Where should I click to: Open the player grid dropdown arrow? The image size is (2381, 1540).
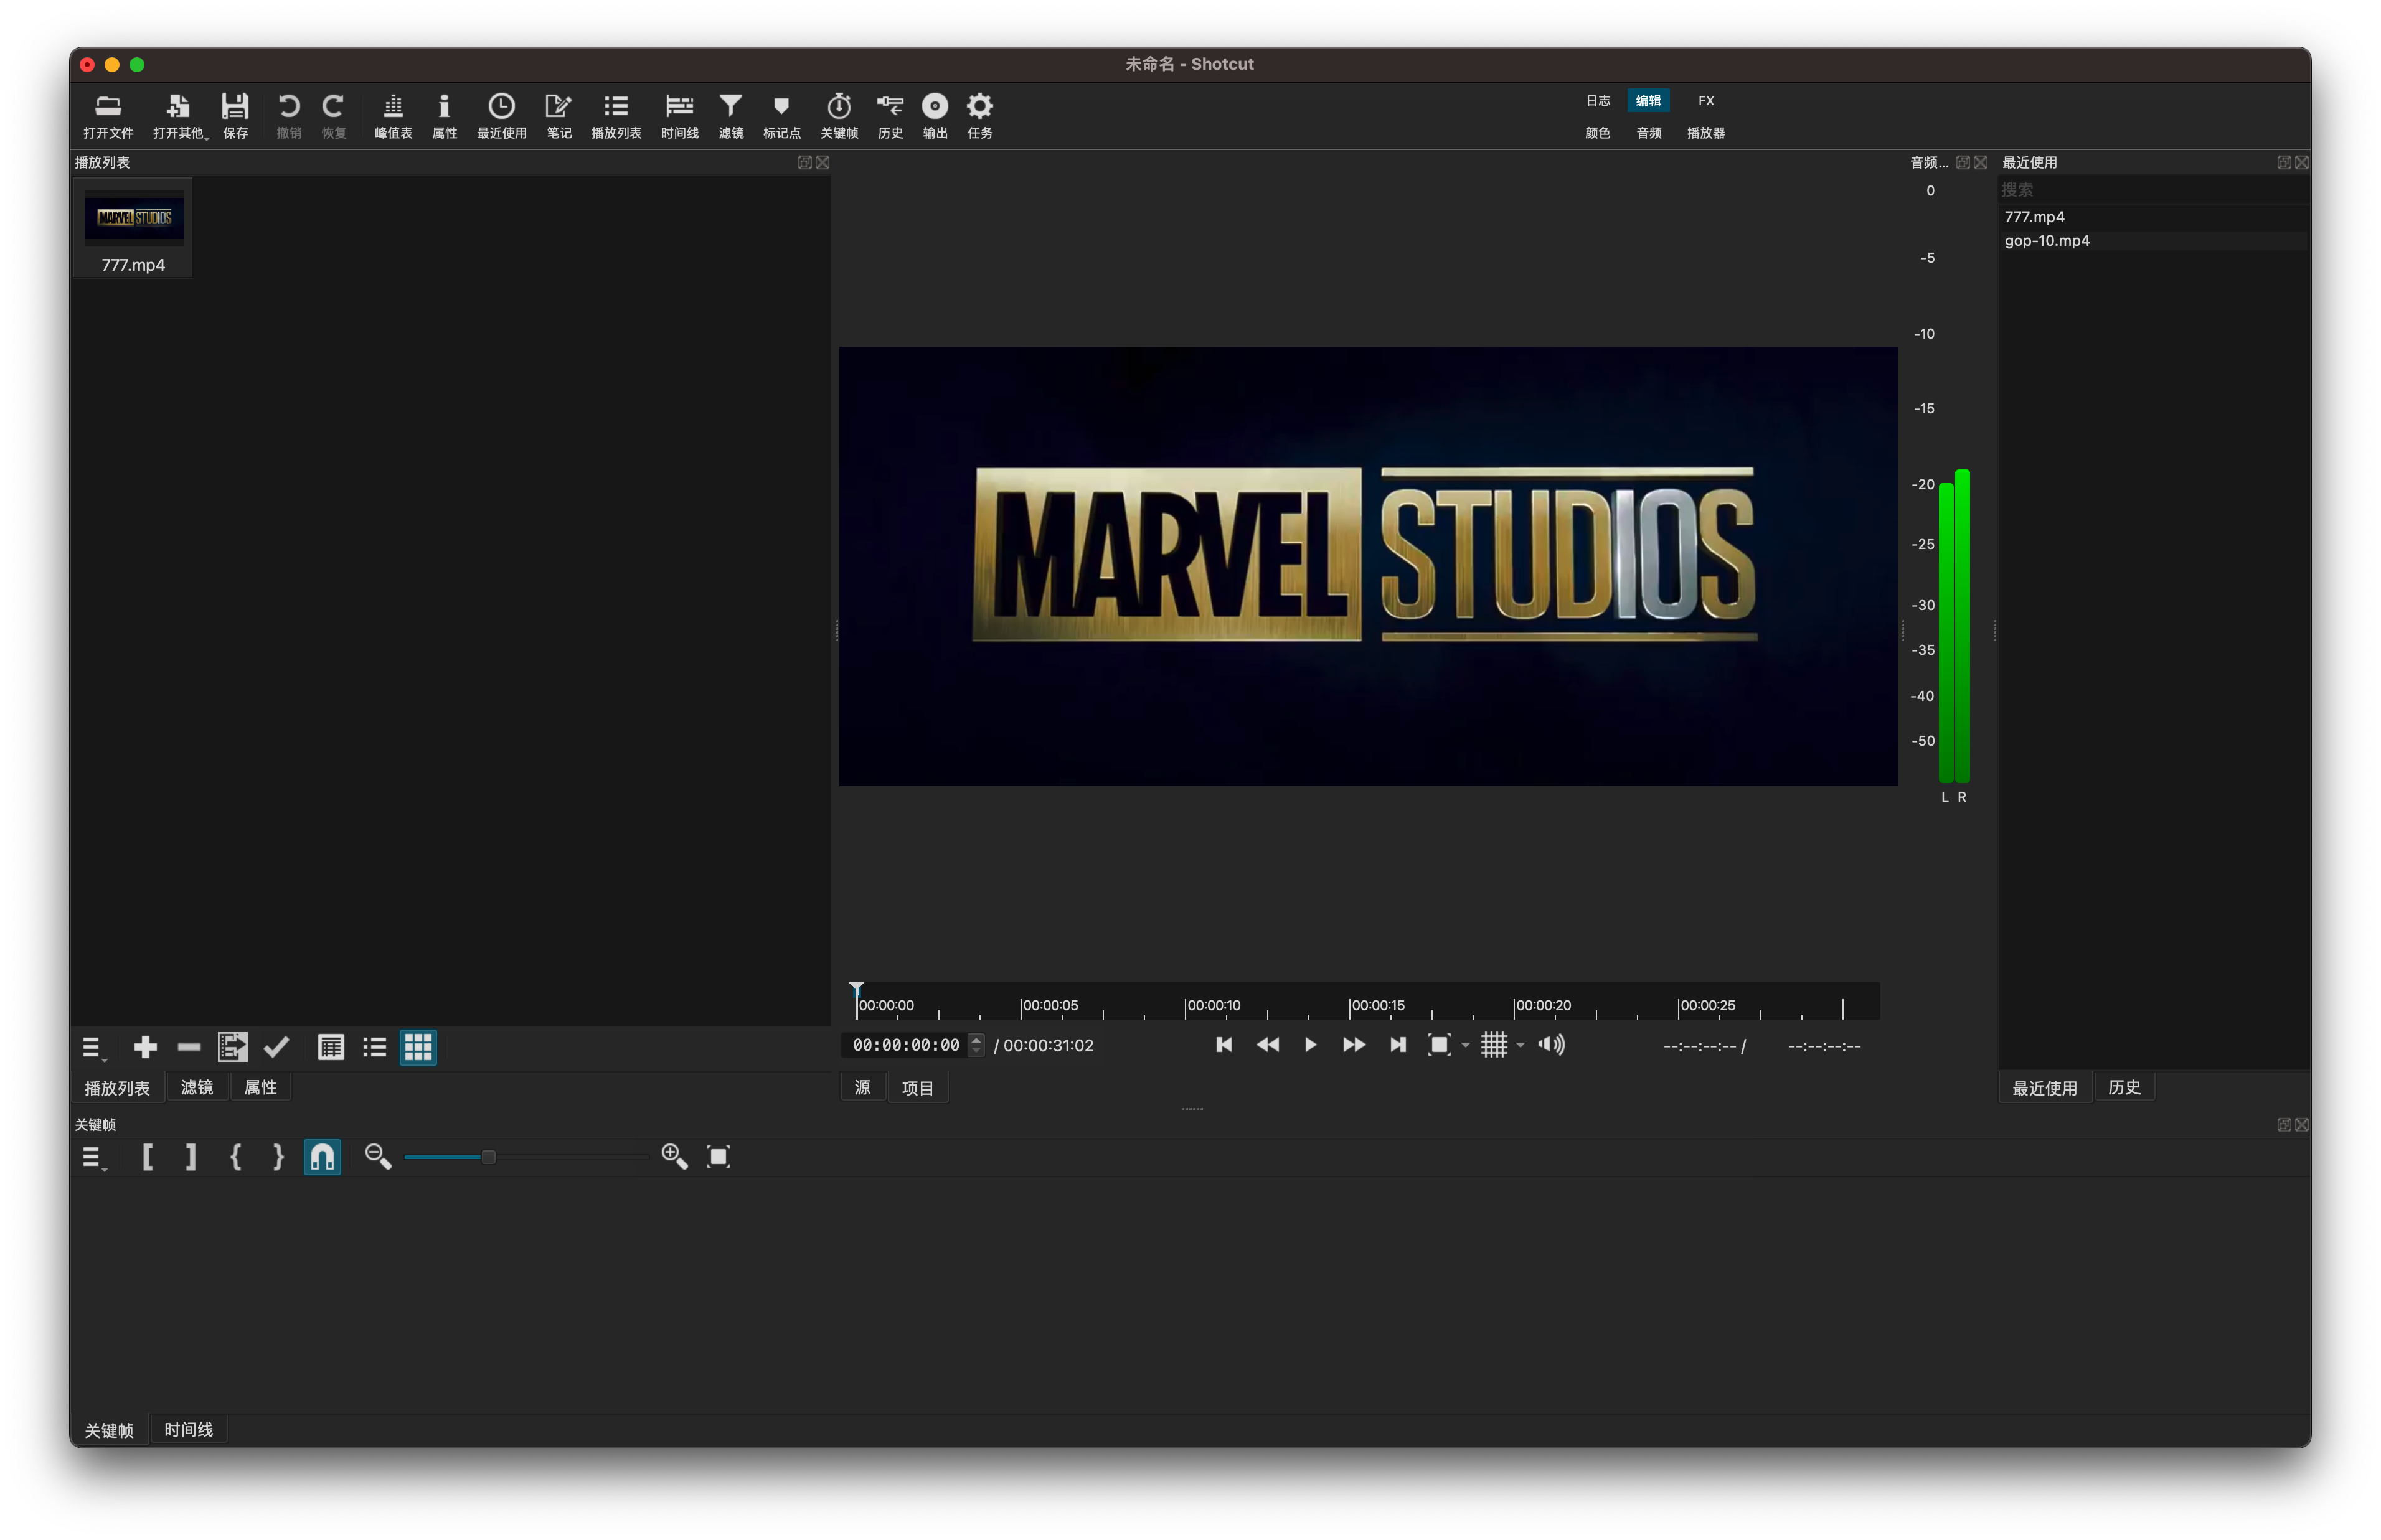point(1520,1045)
